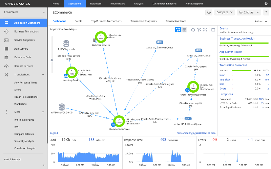The image size is (271, 169).
Task: Switch to Transaction Snapshots tab
Action: coord(143,21)
